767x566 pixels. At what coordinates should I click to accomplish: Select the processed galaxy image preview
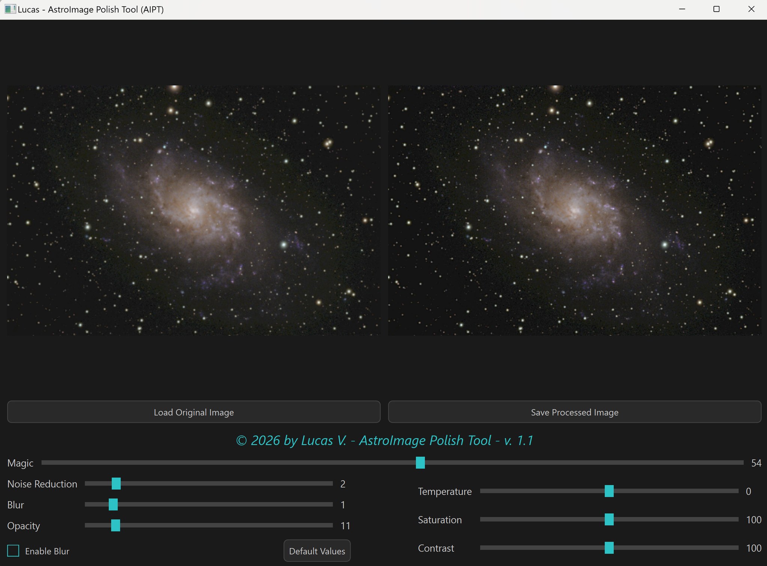(574, 211)
